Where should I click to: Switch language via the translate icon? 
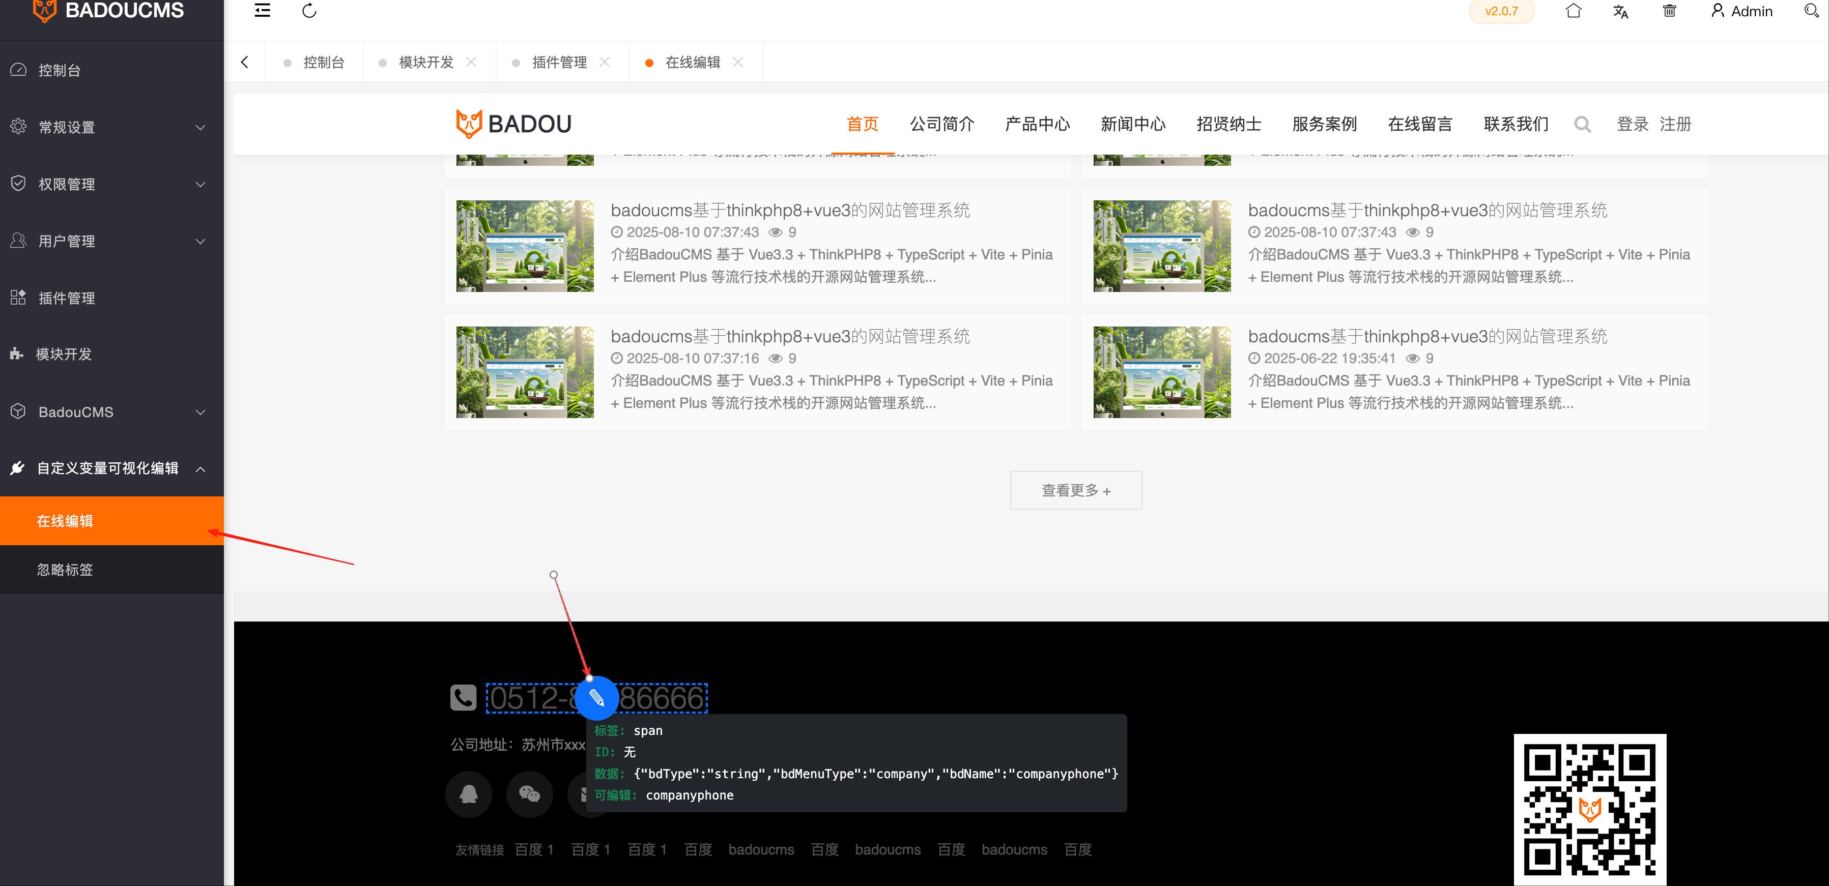(1621, 11)
